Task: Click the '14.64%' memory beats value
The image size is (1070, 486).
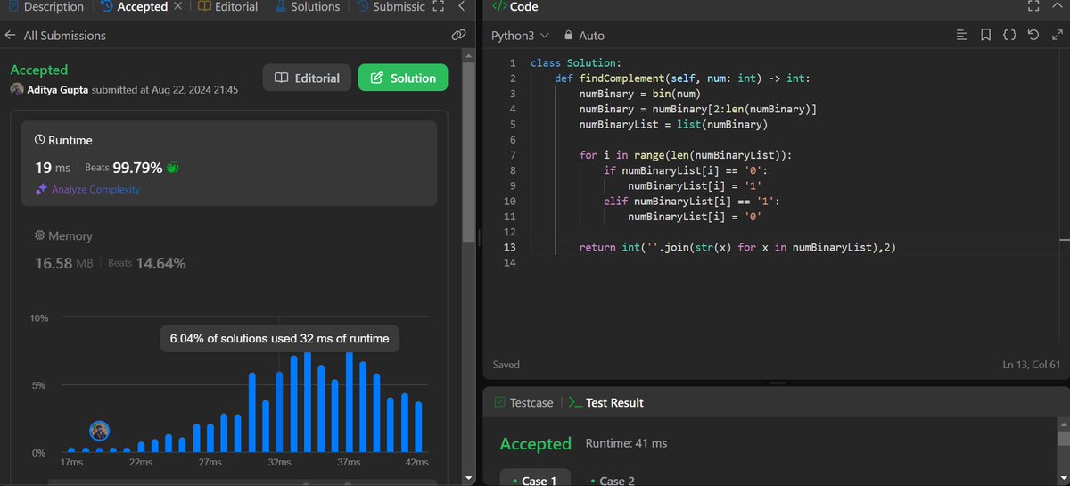Action: 160,263
